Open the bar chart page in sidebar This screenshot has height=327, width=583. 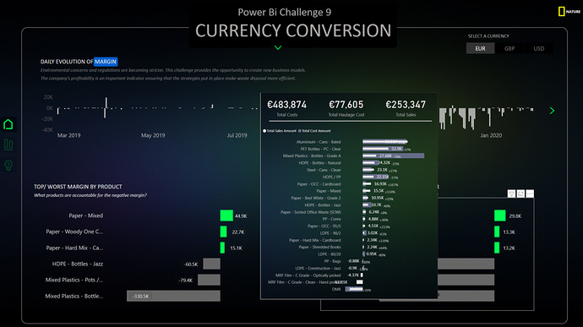(8, 144)
